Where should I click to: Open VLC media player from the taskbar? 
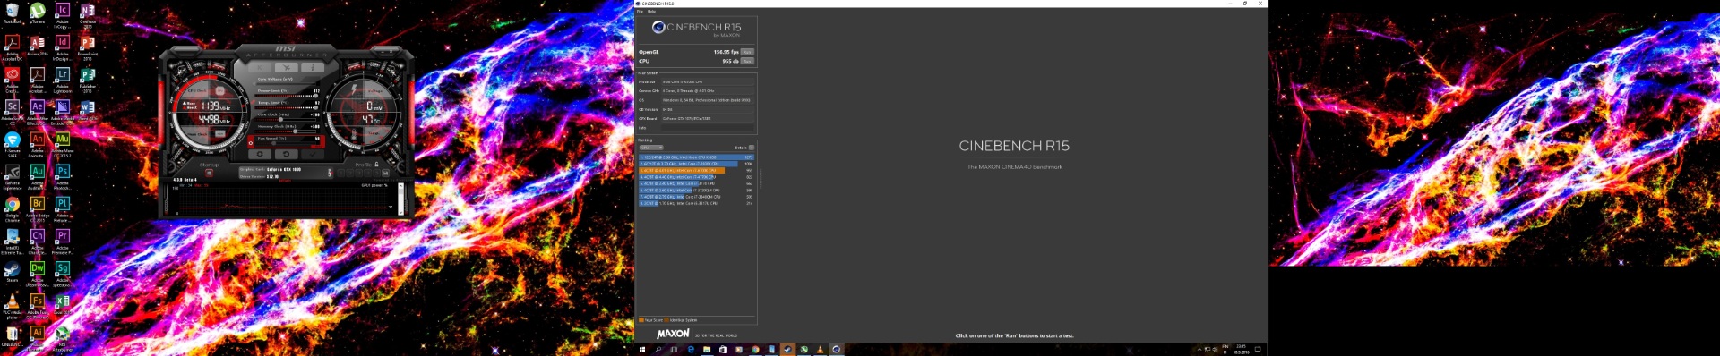point(820,350)
